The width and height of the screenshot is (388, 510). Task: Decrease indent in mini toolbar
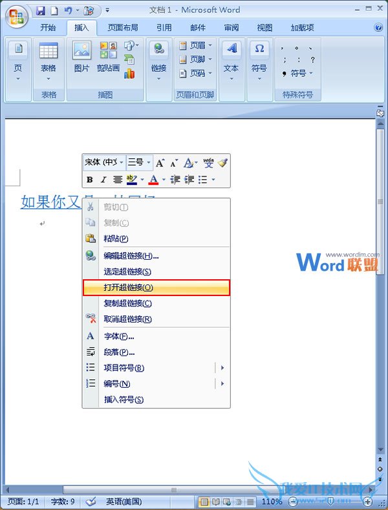pos(175,179)
